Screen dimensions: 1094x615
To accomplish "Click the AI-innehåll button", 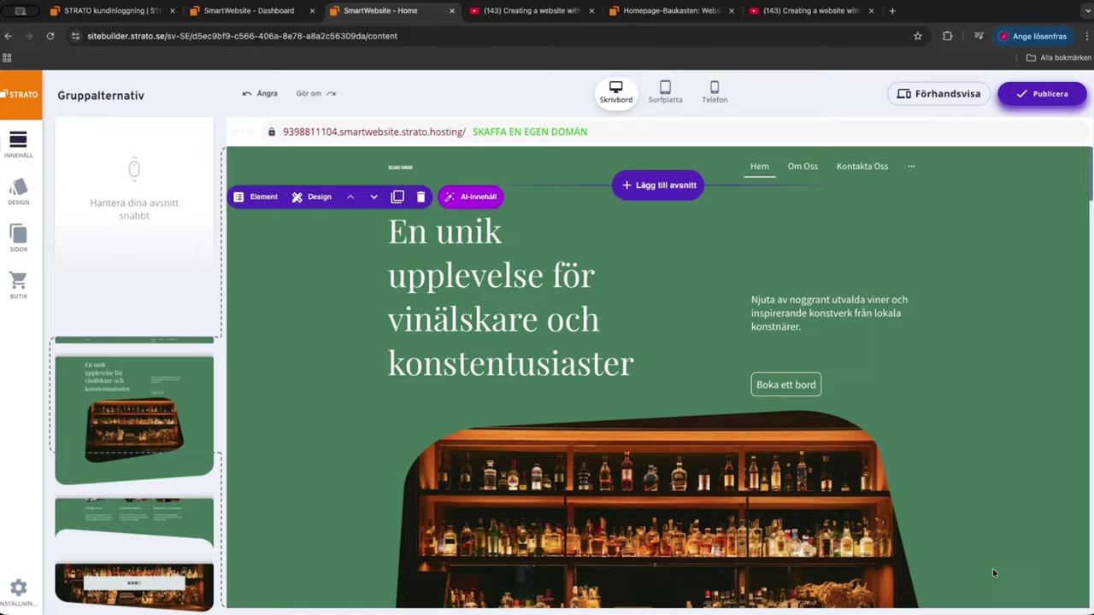I will tap(470, 196).
